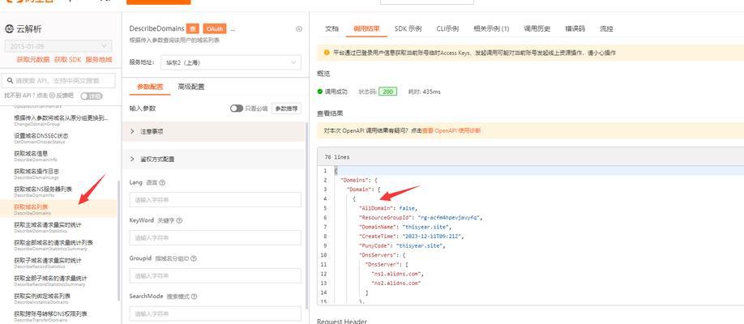Click the help icon next to Lang 语言
This screenshot has width=744, height=324.
tap(162, 182)
